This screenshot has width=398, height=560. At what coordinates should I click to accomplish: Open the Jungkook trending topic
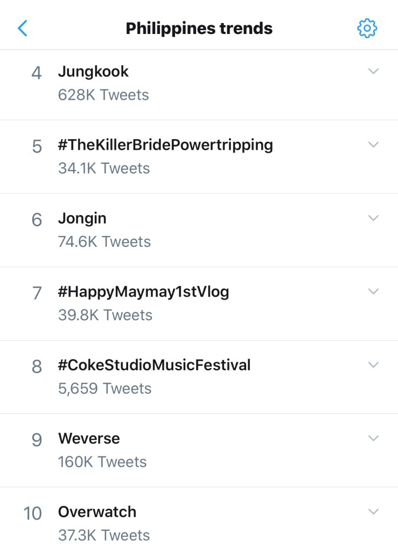(93, 72)
